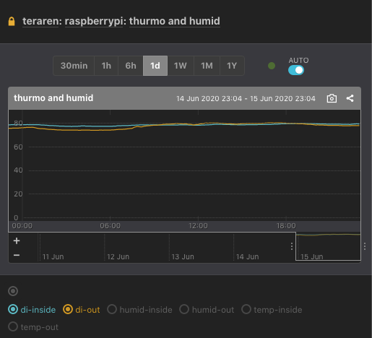Zoom in timeline with plus icon
The height and width of the screenshot is (338, 372).
pyautogui.click(x=17, y=240)
